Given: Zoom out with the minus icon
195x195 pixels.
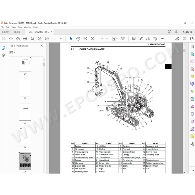Looking at the screenshot, I should point(85,39).
